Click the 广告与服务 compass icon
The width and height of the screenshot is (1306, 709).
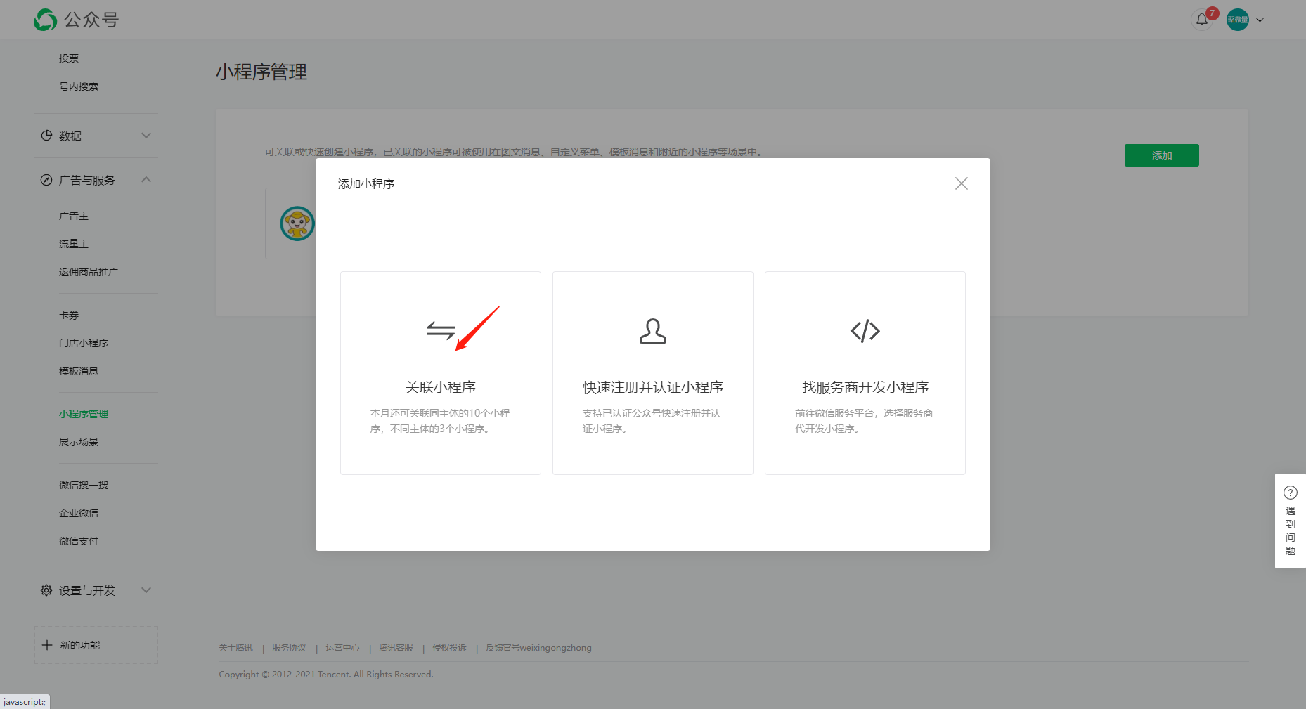[46, 180]
